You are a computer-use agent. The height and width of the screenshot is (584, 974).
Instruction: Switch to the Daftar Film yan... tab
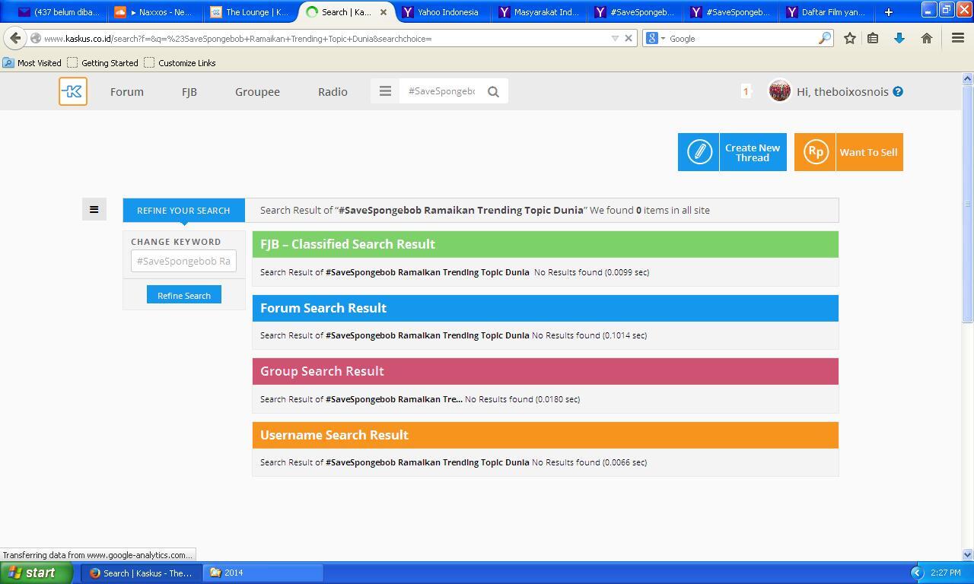point(828,12)
